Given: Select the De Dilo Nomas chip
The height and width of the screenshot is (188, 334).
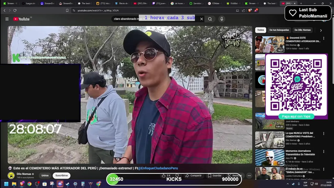Looking at the screenshot, I should (x=303, y=30).
